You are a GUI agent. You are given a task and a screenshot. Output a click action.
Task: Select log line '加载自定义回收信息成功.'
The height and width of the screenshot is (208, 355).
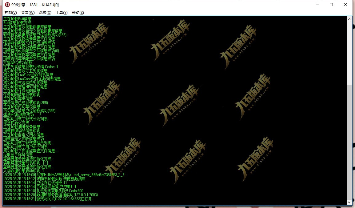point(24,139)
